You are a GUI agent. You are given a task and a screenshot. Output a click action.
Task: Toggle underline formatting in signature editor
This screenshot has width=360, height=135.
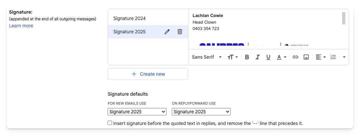[268, 57]
